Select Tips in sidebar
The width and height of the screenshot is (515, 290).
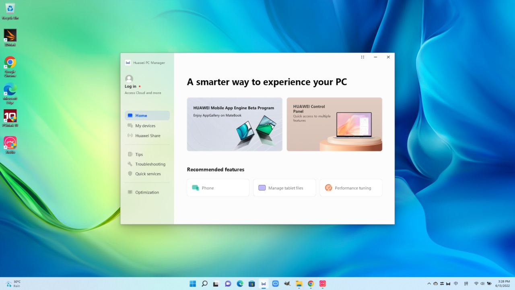pyautogui.click(x=147, y=154)
